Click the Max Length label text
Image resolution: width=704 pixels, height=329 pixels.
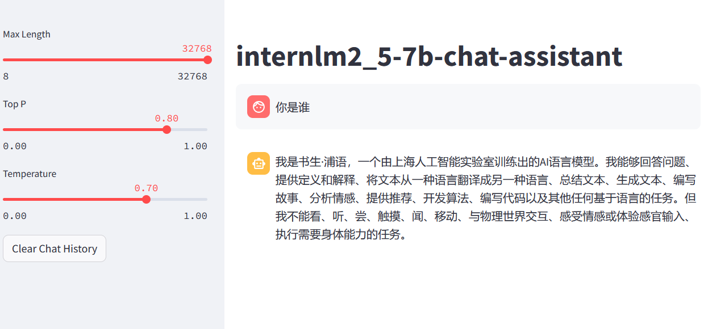pyautogui.click(x=27, y=34)
